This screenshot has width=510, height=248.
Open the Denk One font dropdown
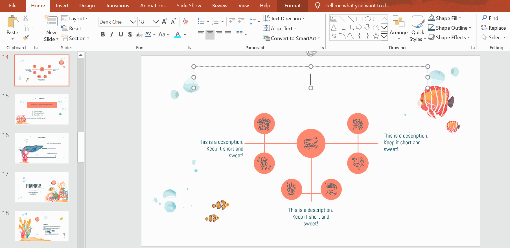click(x=133, y=22)
